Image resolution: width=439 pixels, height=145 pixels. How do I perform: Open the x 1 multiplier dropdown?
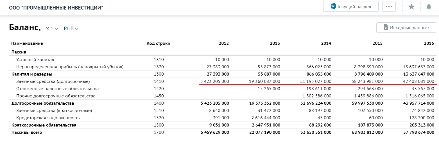52,29
